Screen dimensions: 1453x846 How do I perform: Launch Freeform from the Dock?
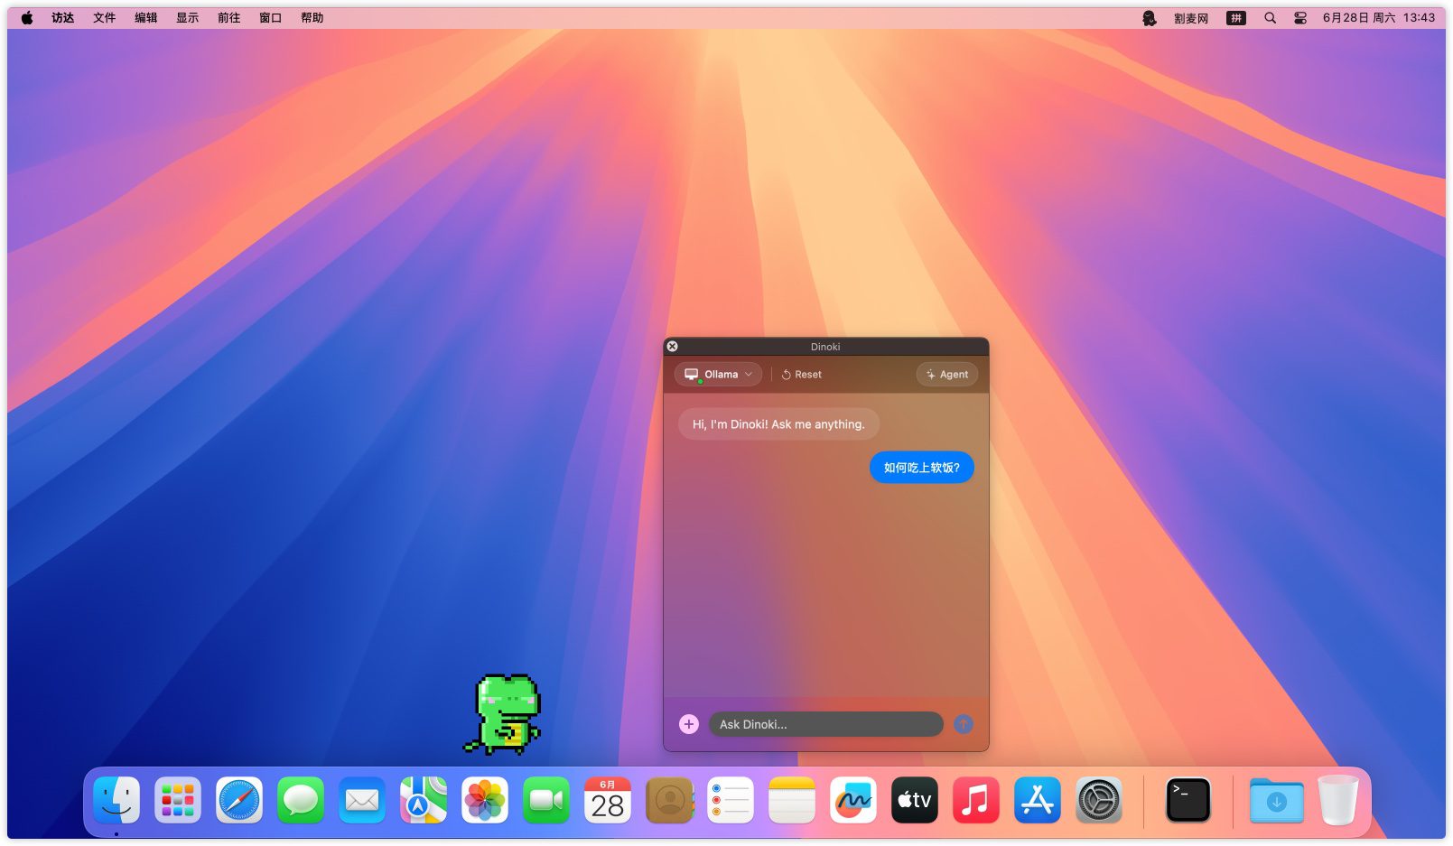click(853, 800)
